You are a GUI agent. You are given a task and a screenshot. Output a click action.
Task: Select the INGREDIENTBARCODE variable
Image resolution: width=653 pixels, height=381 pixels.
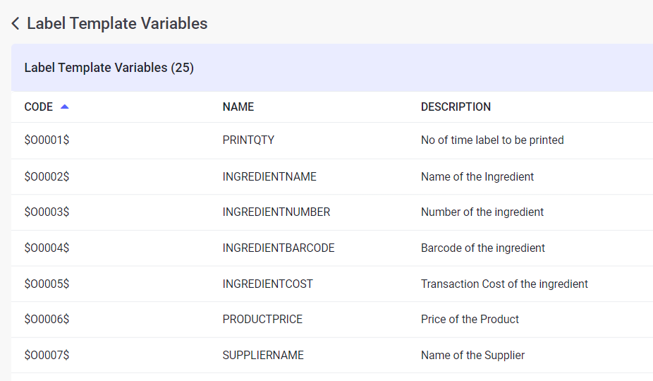click(x=279, y=248)
